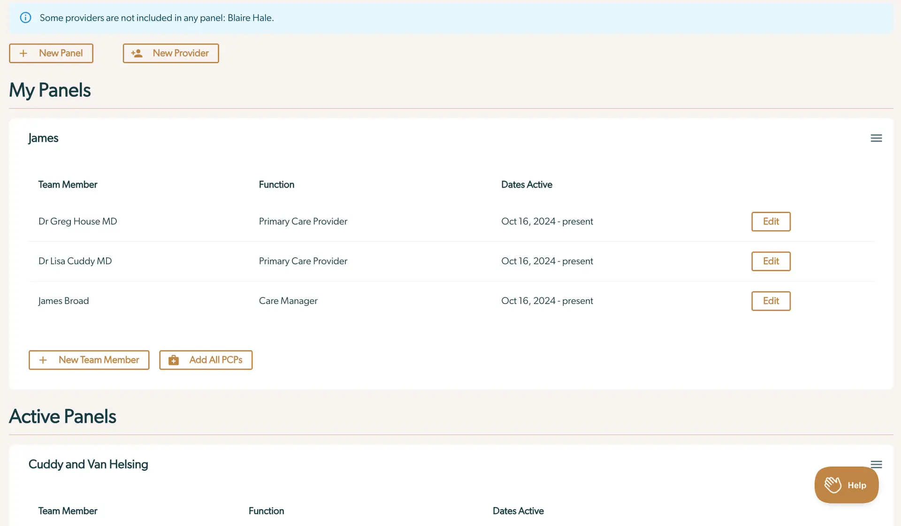Click the medical bag icon on Add All PCPs
The image size is (901, 526).
point(173,360)
